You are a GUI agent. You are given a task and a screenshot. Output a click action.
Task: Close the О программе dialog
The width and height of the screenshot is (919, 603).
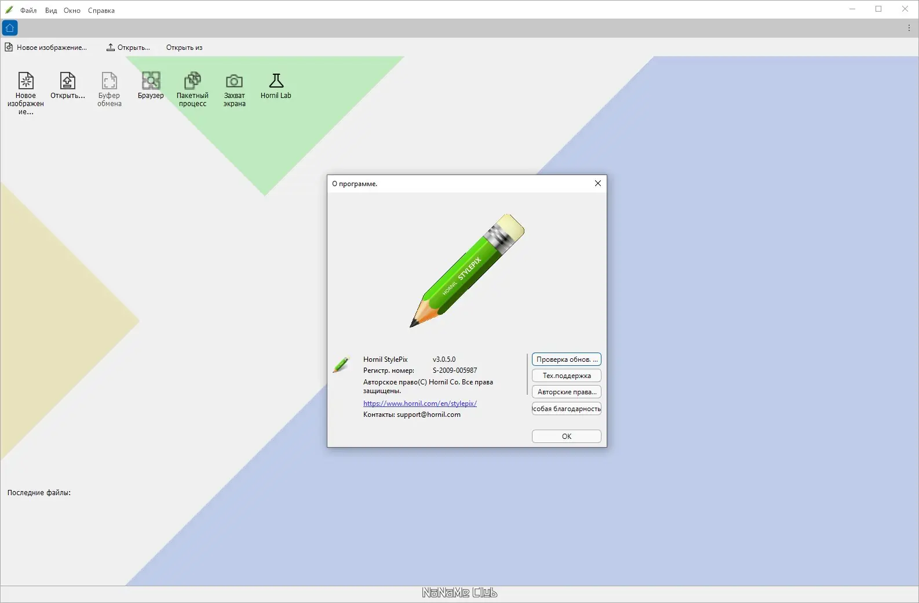click(x=598, y=183)
